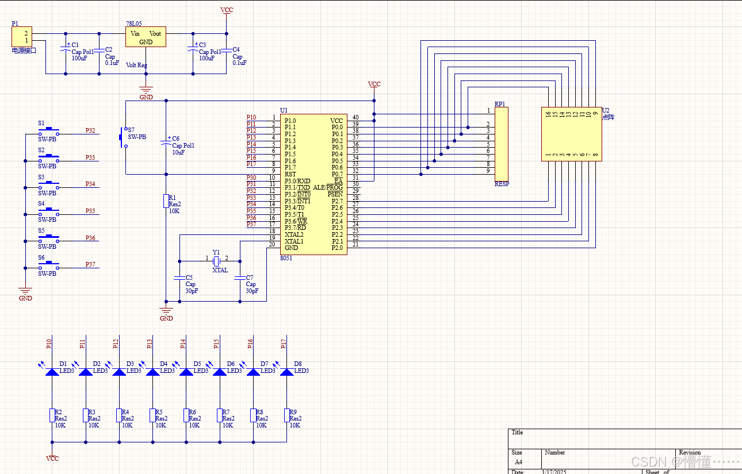The width and height of the screenshot is (742, 474).
Task: Click net label P37 beside switch S6
Action: point(90,265)
